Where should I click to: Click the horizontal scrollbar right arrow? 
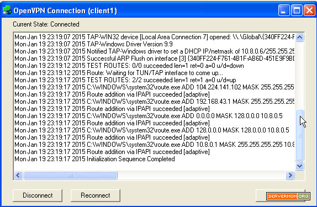(x=290, y=176)
